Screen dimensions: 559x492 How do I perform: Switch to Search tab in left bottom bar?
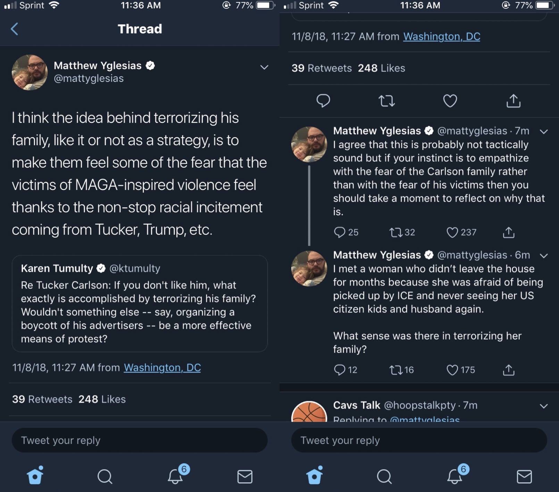click(x=105, y=476)
